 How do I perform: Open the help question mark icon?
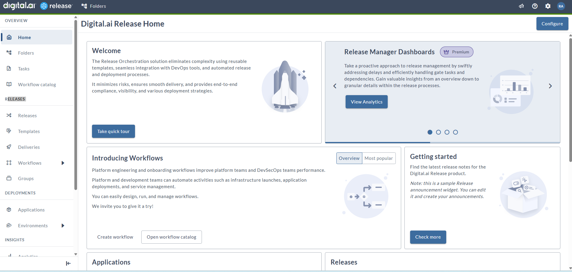point(535,6)
